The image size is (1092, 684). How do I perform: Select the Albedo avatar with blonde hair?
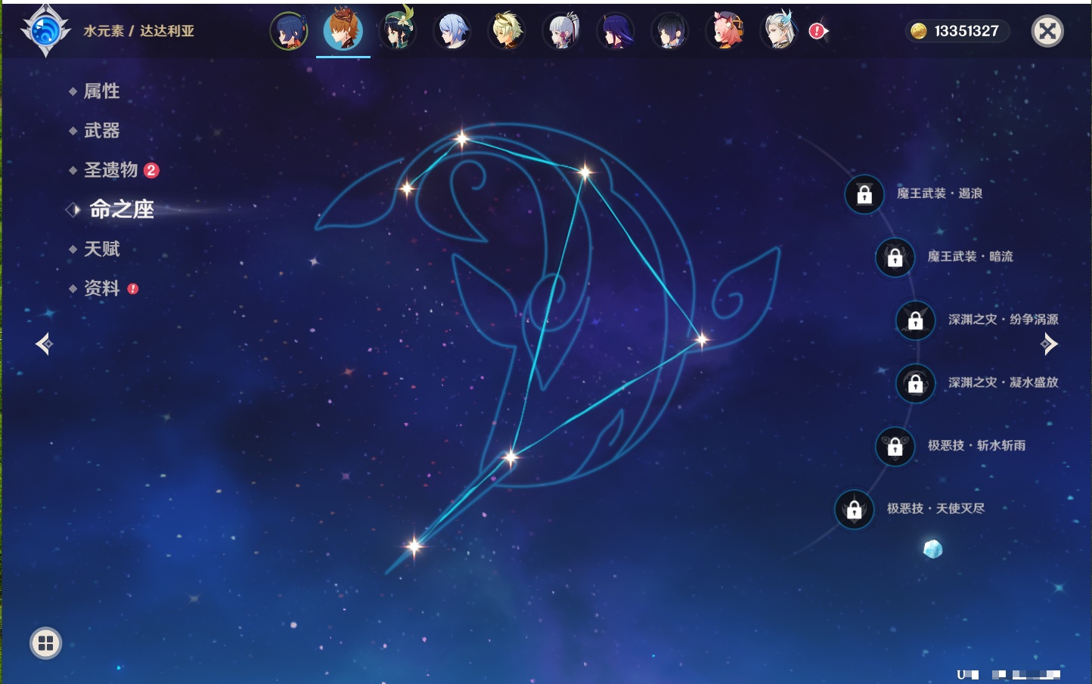[x=507, y=32]
